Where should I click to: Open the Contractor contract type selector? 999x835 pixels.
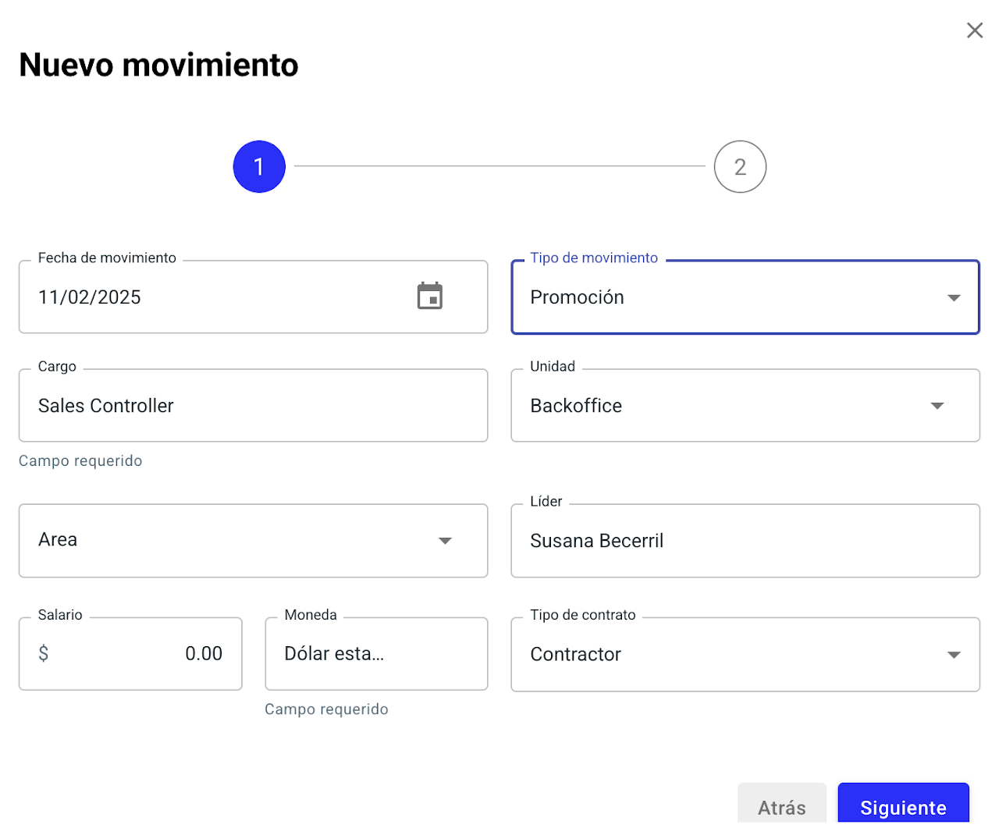pyautogui.click(x=718, y=655)
